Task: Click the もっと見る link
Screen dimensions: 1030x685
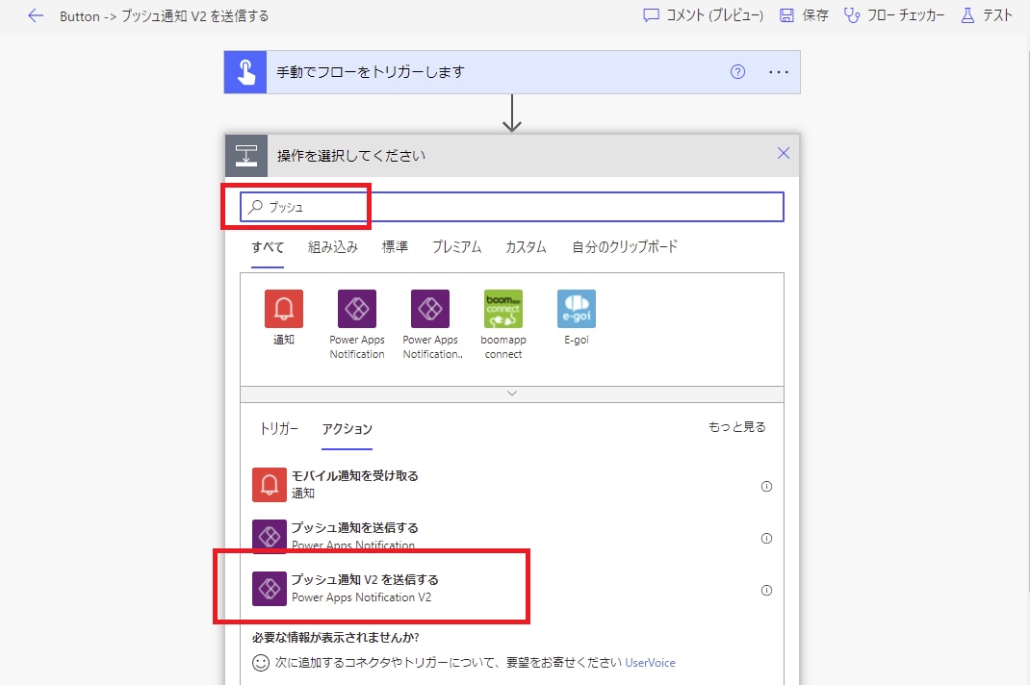Action: 737,427
